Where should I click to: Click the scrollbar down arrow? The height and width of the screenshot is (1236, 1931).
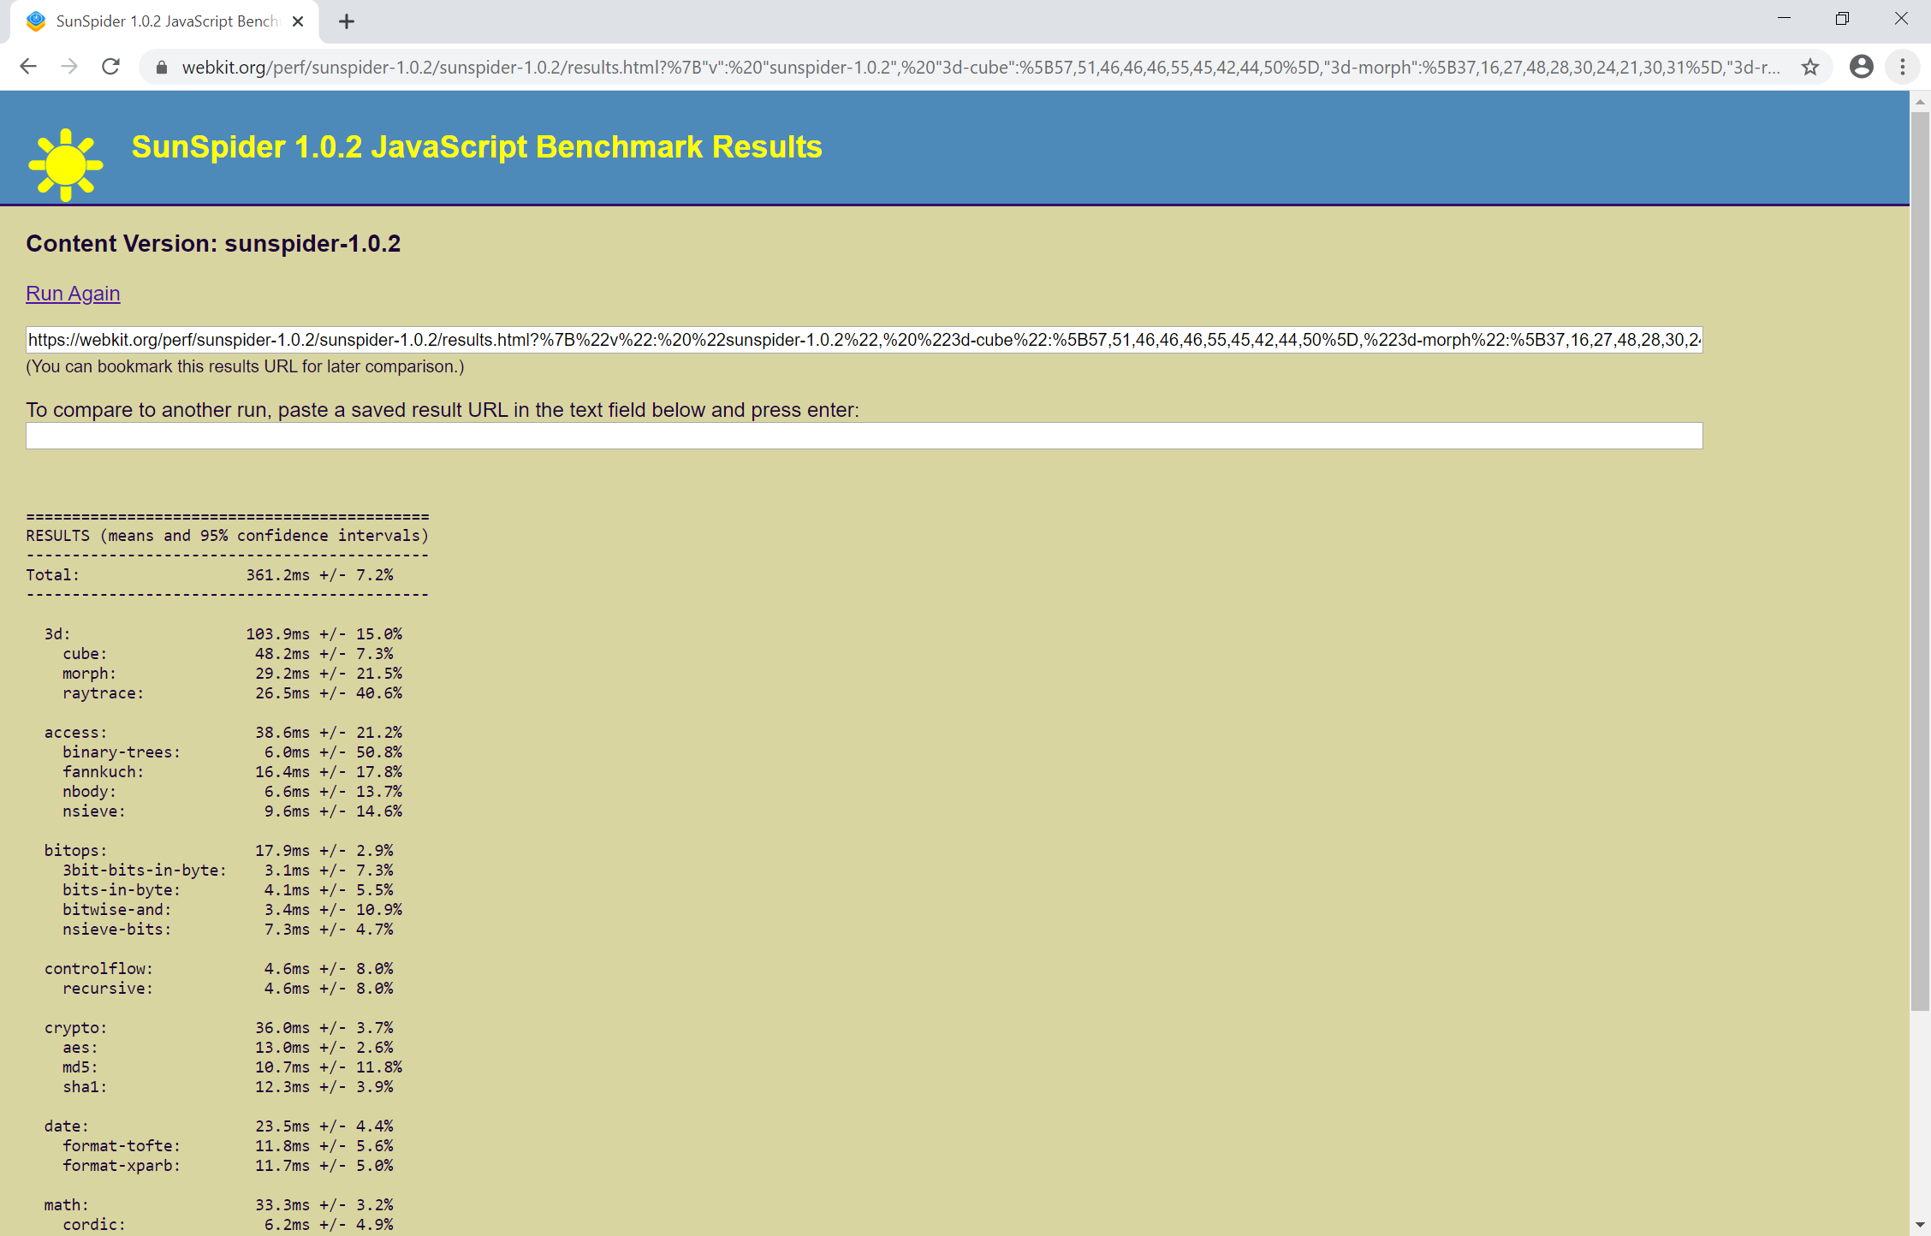pos(1920,1225)
